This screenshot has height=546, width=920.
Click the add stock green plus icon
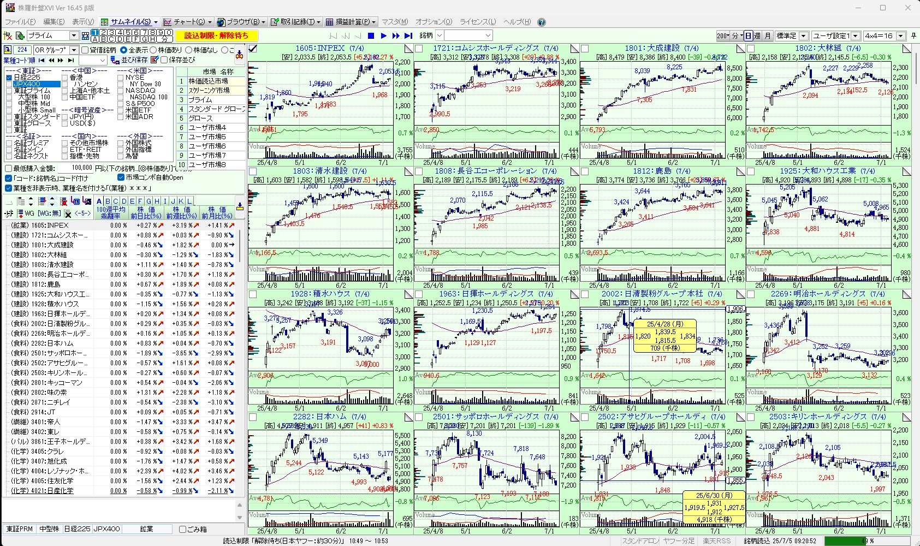tap(20, 35)
